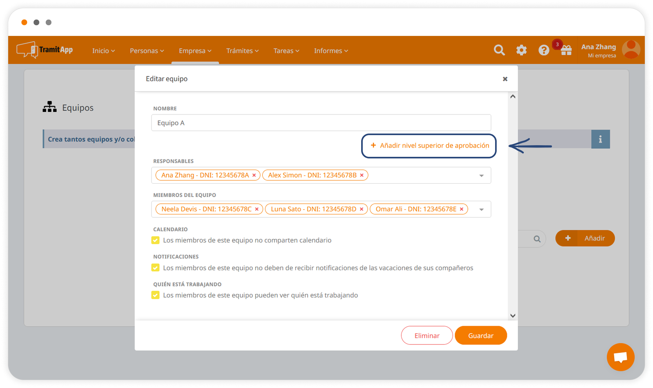The image size is (653, 388).
Task: Click the Nombre field with Equipo A
Action: coord(321,123)
